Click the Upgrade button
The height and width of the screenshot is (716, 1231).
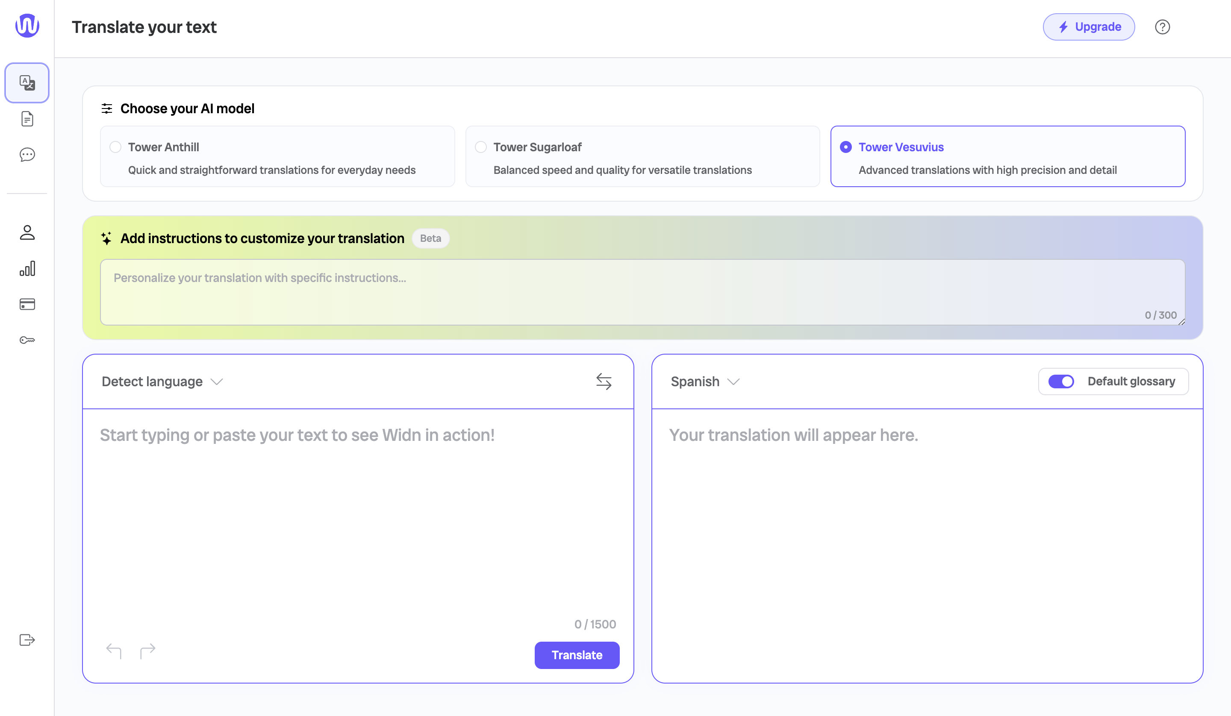point(1088,27)
